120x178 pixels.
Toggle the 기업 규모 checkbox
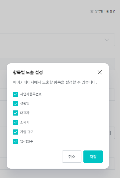click(16, 132)
